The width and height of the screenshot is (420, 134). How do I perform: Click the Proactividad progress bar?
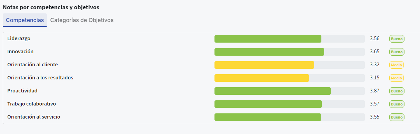289,91
